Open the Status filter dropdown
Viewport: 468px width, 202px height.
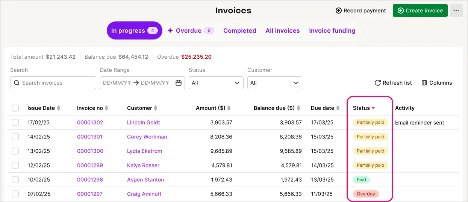[x=216, y=83]
